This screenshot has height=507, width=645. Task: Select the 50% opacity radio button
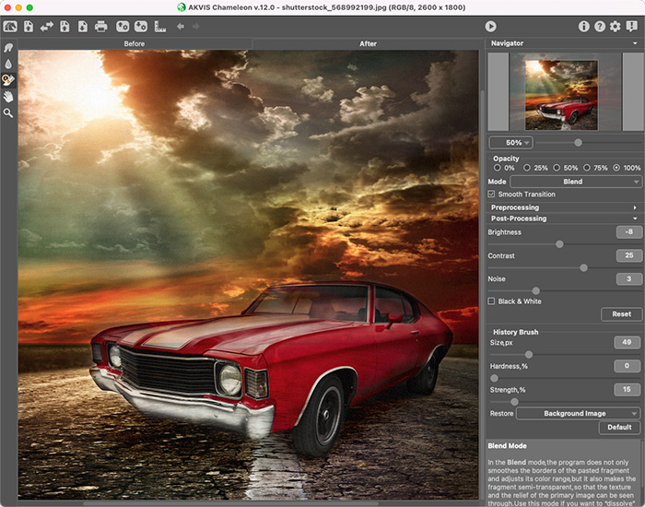(x=557, y=168)
